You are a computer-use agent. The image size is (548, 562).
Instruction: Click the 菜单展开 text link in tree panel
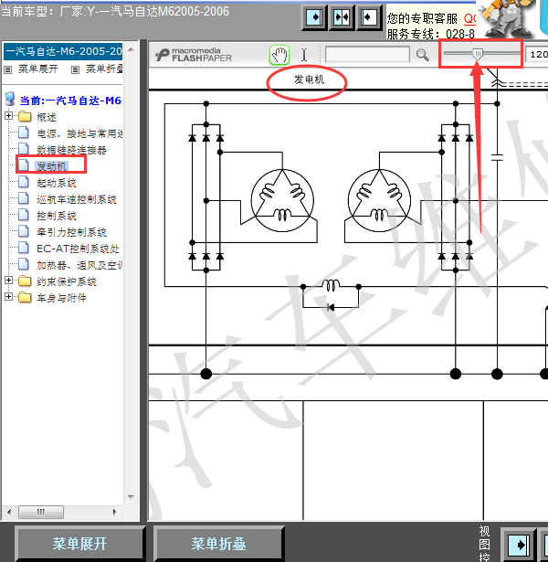coord(38,69)
